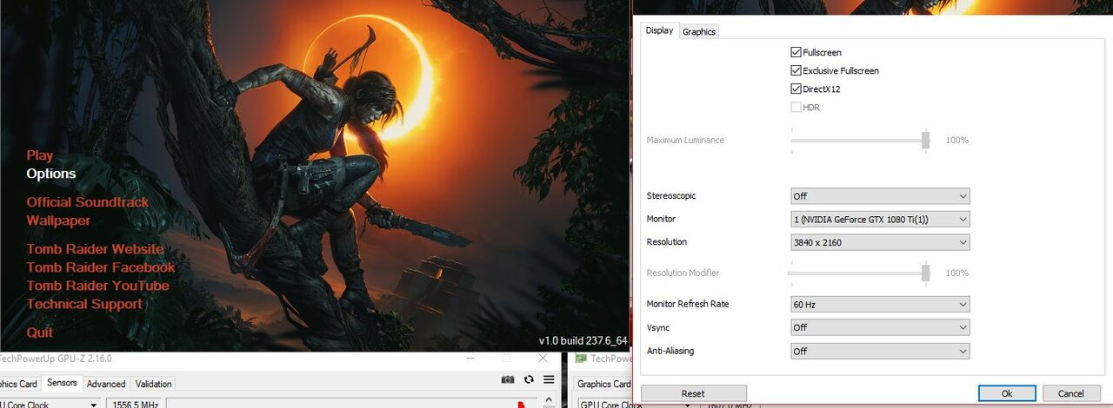Click the second GPU-Z window's title icon
This screenshot has height=408, width=1113.
point(582,359)
